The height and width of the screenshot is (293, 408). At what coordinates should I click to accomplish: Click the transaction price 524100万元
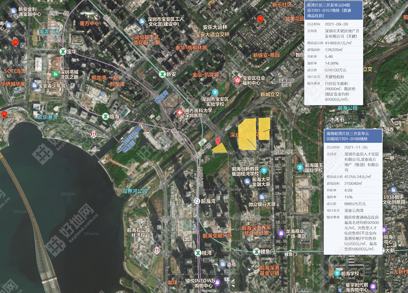click(x=336, y=70)
